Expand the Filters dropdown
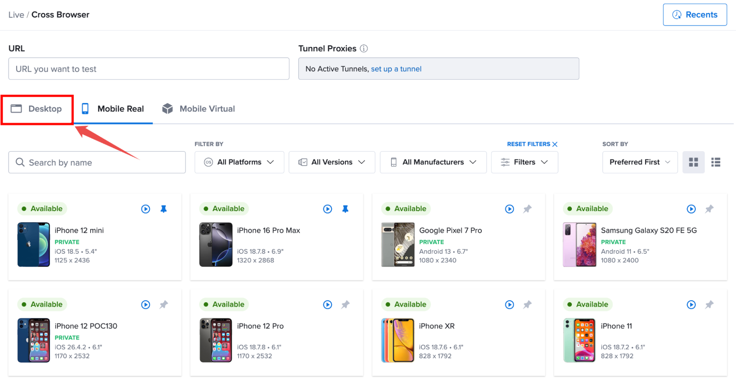Image resolution: width=736 pixels, height=381 pixels. click(x=524, y=162)
